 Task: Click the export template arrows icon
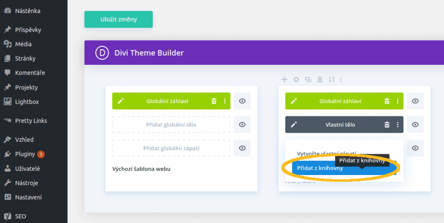(332, 80)
